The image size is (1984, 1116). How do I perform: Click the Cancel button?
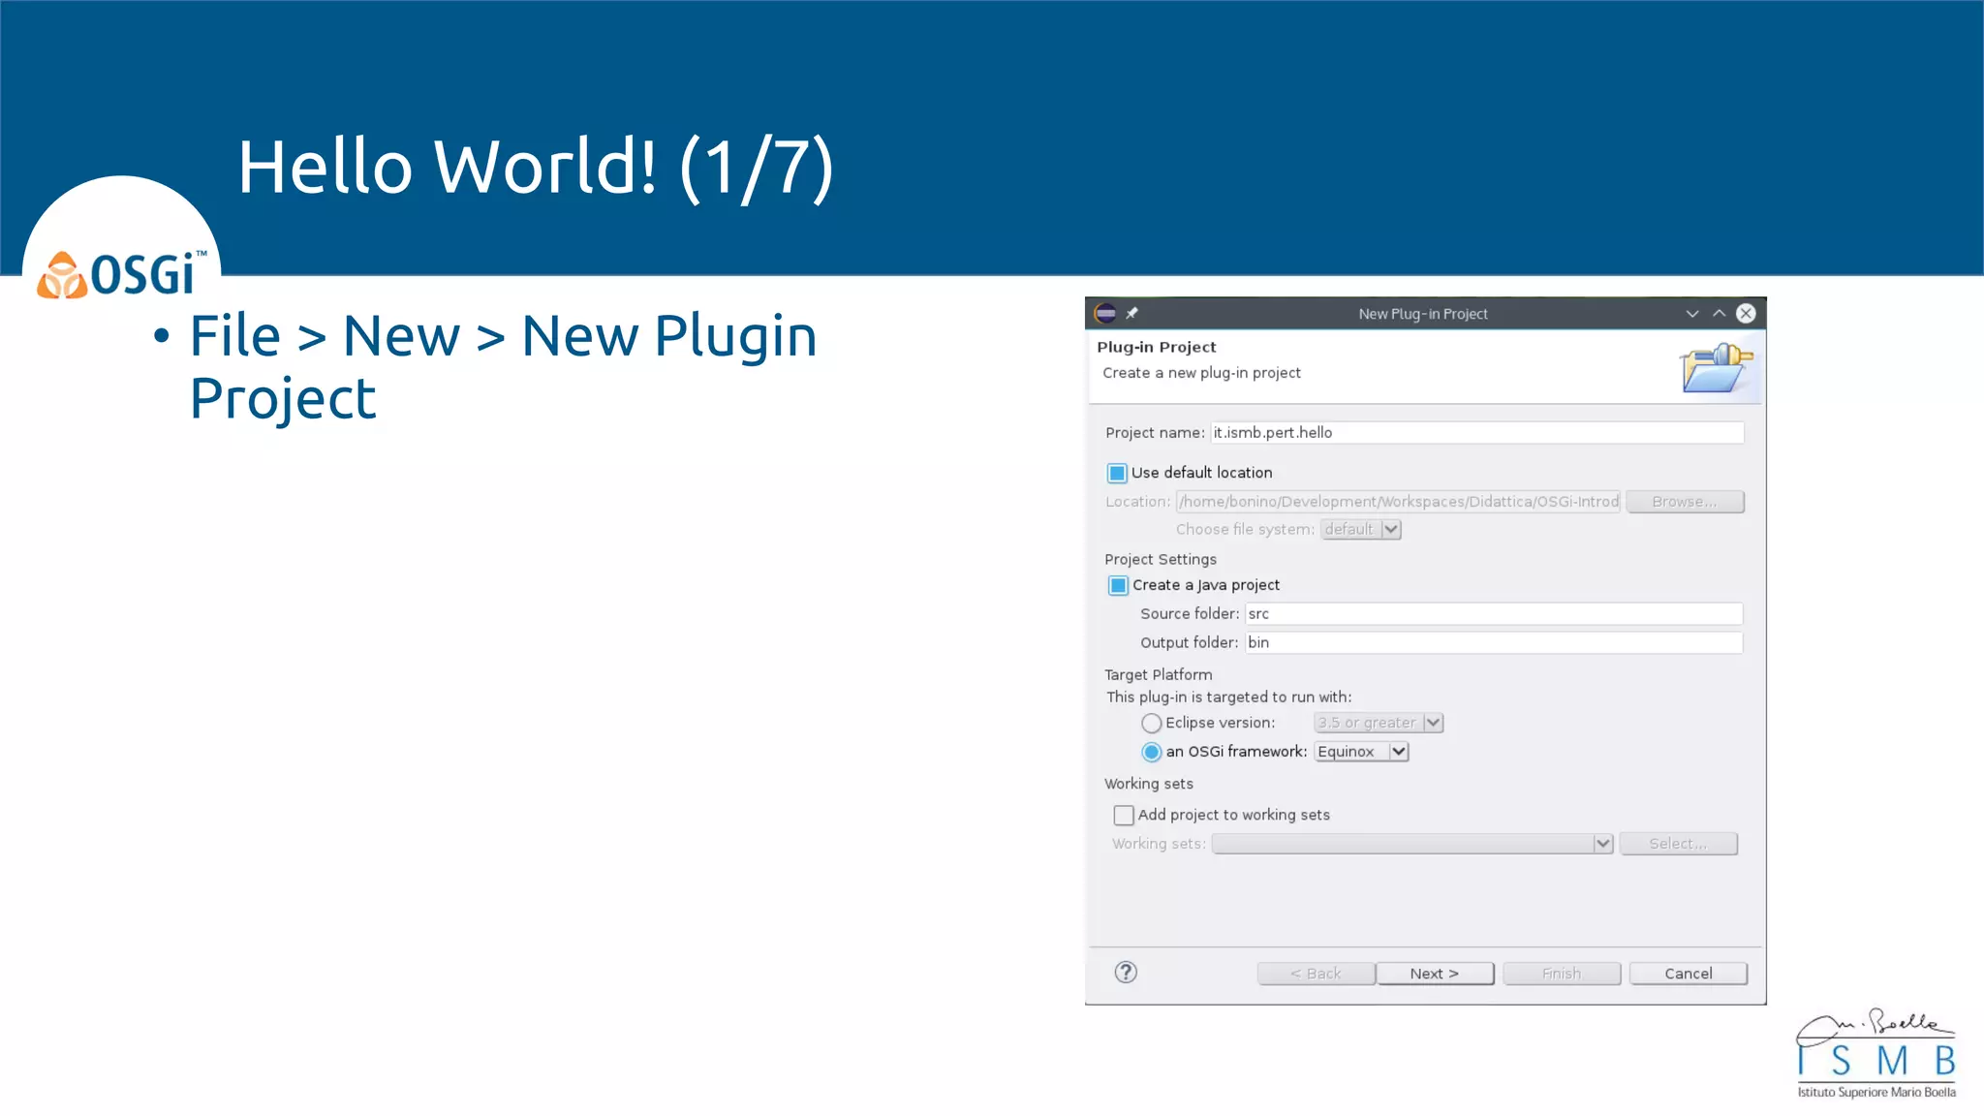(1689, 974)
